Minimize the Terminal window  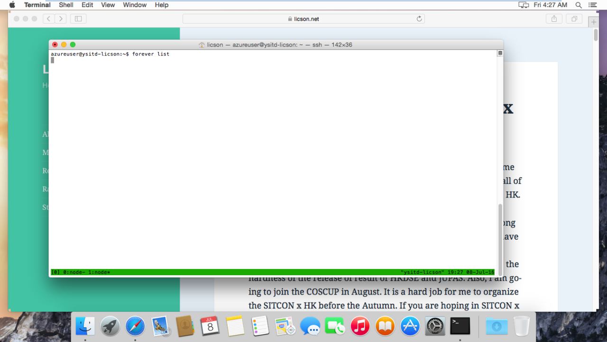click(x=64, y=45)
